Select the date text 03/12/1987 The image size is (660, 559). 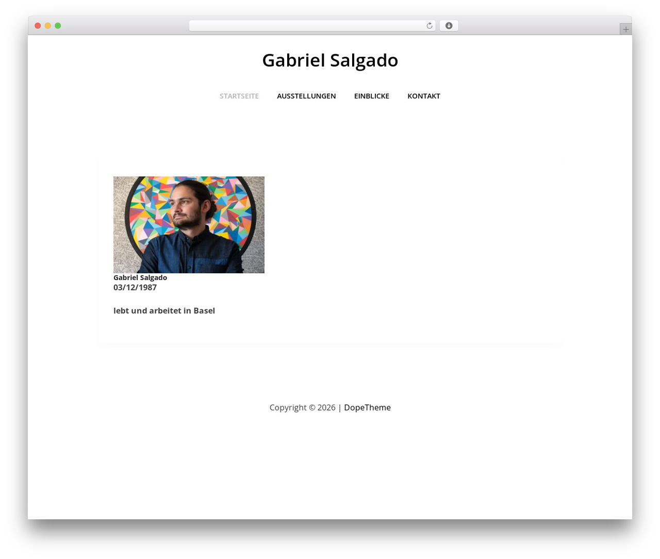pos(135,287)
